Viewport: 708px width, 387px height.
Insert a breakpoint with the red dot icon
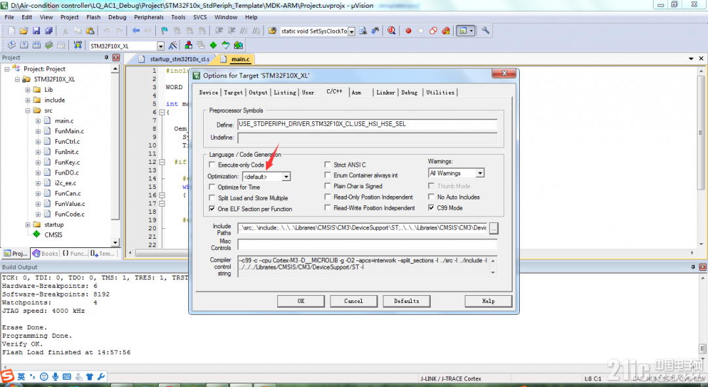(408, 31)
